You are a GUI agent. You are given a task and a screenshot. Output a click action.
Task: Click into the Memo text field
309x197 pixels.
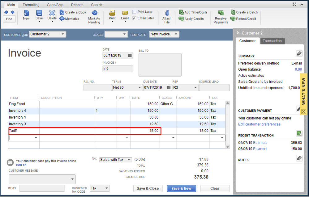[x=42, y=188]
